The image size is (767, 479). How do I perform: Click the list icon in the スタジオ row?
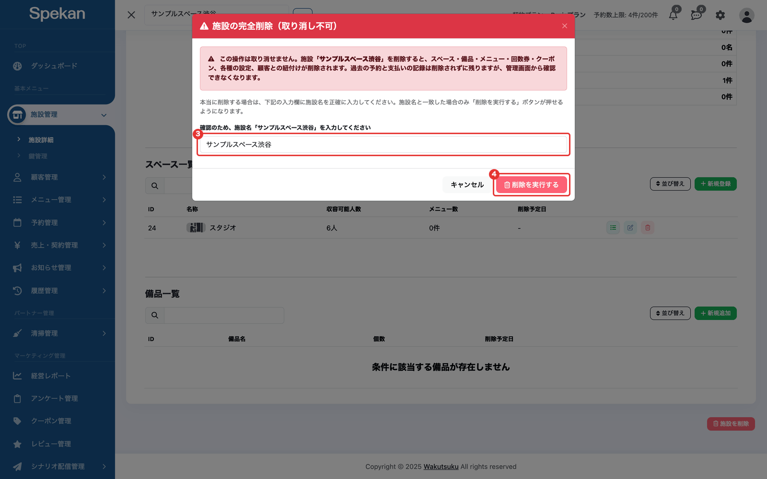pos(613,228)
